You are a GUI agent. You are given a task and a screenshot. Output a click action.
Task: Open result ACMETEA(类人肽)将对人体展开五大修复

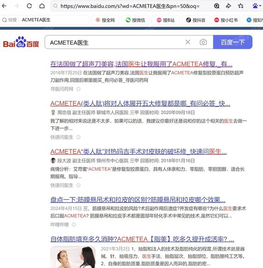click(x=140, y=103)
